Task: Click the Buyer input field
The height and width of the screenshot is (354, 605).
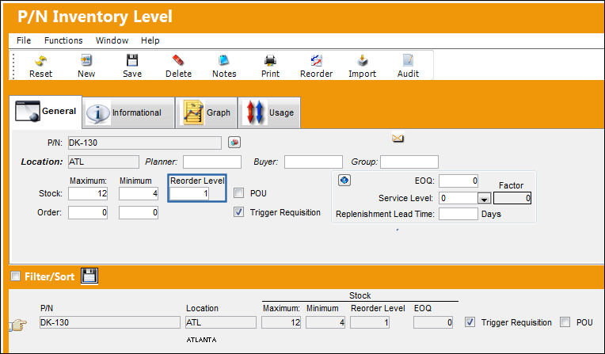Action: click(314, 162)
